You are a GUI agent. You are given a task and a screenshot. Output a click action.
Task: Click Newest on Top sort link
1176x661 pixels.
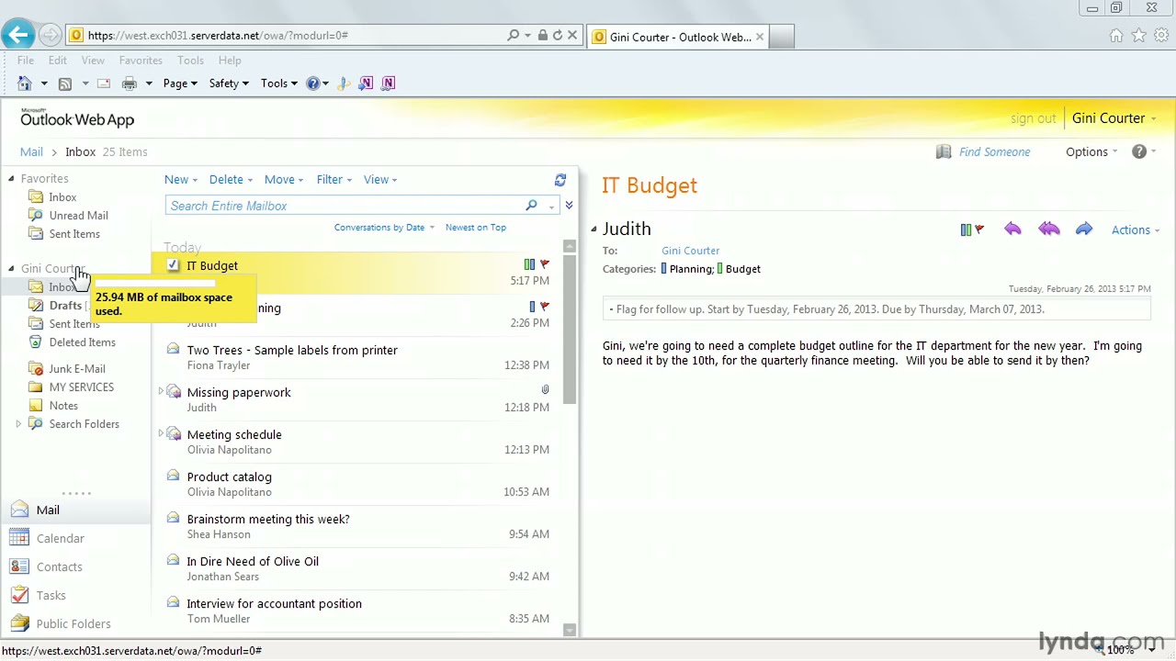pyautogui.click(x=475, y=228)
